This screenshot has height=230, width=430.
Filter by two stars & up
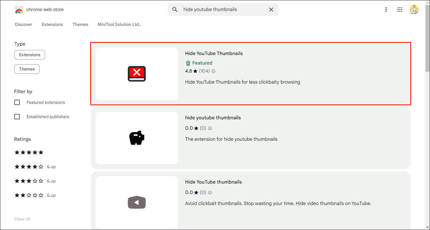point(35,195)
